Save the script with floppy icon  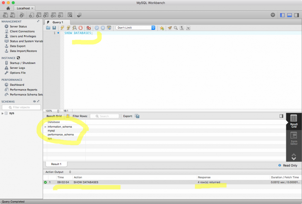(x=54, y=28)
